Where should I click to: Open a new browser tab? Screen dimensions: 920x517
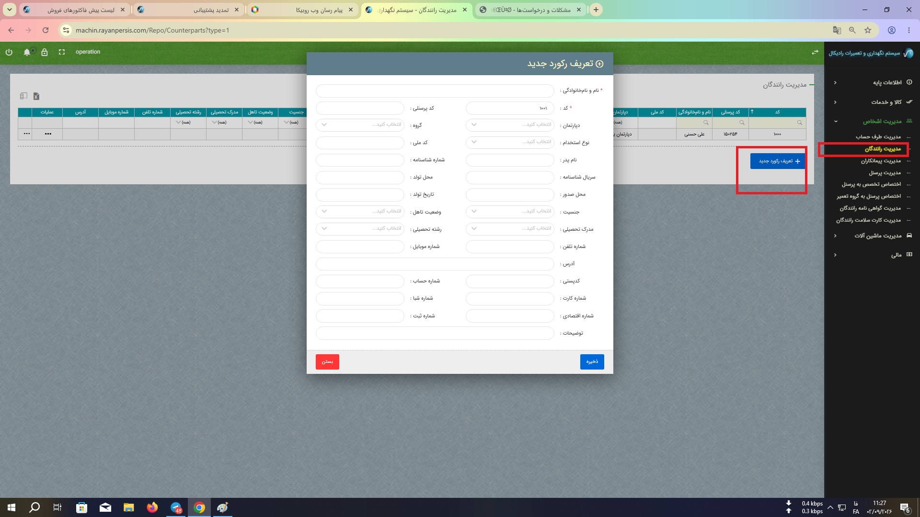click(596, 10)
